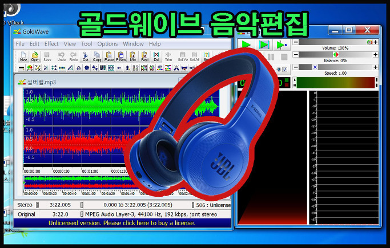The image size is (390, 248).
Task: Click the Speed slider X handle
Action: coord(315,67)
